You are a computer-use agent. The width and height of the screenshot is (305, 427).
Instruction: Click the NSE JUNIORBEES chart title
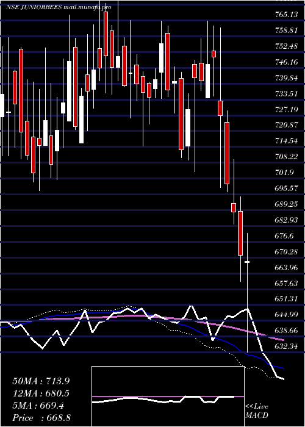[x=59, y=7]
